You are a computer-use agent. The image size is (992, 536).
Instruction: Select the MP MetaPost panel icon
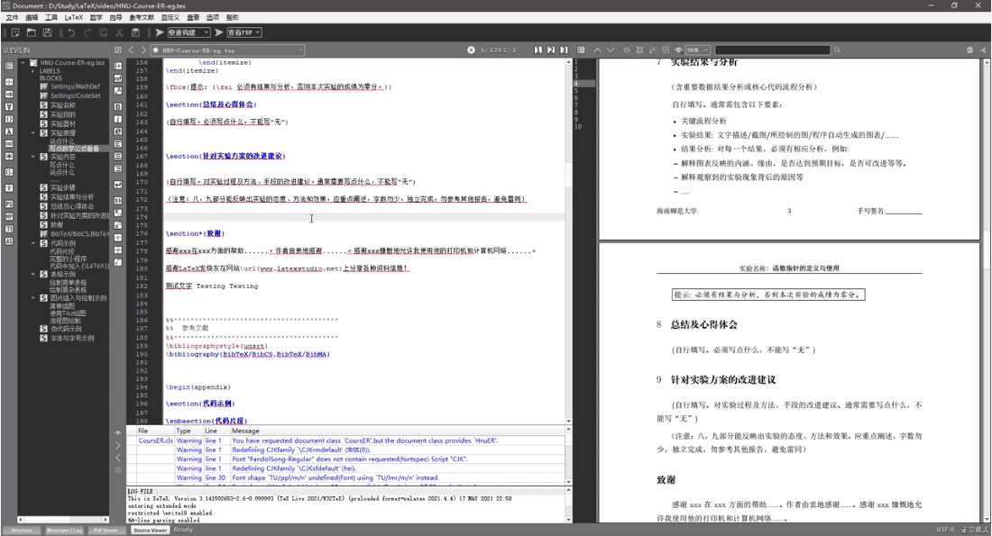pos(9,216)
